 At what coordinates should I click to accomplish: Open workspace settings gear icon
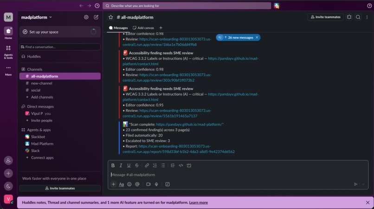coord(86,17)
